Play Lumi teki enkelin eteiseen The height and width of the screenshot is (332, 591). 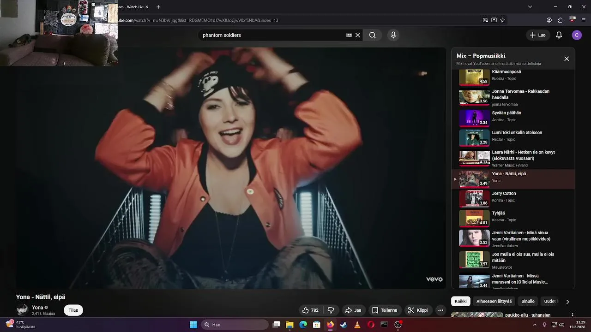pyautogui.click(x=513, y=137)
